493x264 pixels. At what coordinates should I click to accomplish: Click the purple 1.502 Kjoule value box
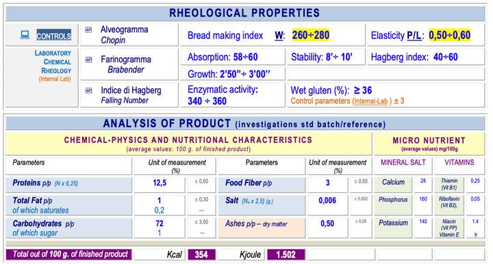point(286,254)
